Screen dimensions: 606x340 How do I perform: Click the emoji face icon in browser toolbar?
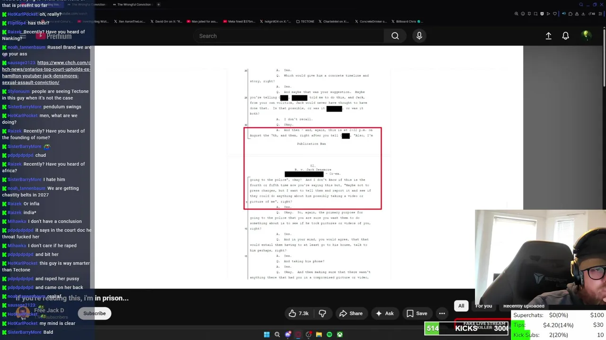coord(523,14)
